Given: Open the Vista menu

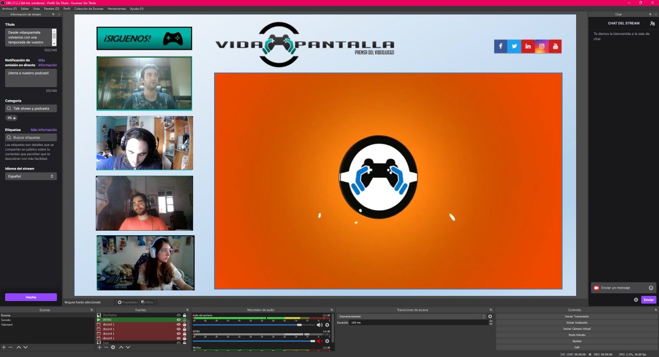Looking at the screenshot, I should [36, 9].
